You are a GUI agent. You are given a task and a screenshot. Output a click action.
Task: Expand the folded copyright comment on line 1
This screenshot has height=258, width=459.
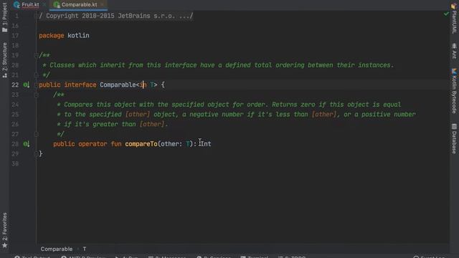coord(37,16)
